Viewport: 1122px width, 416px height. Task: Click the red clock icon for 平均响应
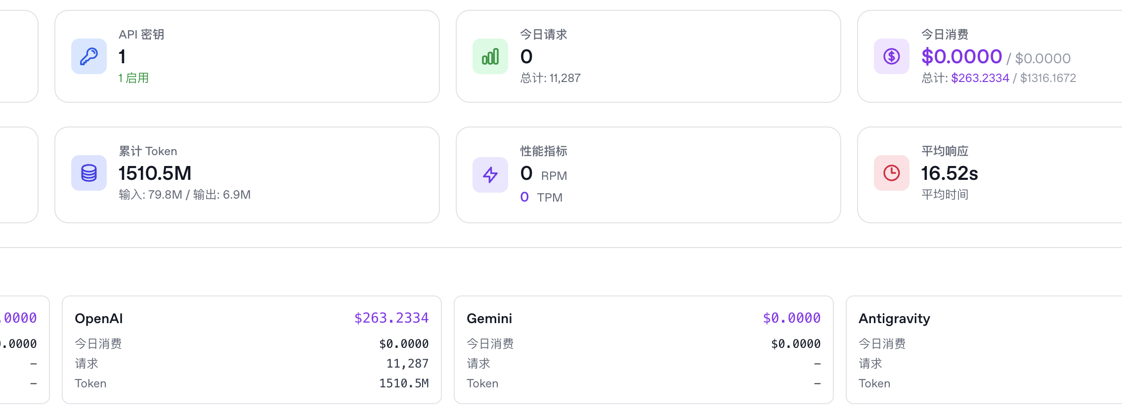tap(892, 173)
